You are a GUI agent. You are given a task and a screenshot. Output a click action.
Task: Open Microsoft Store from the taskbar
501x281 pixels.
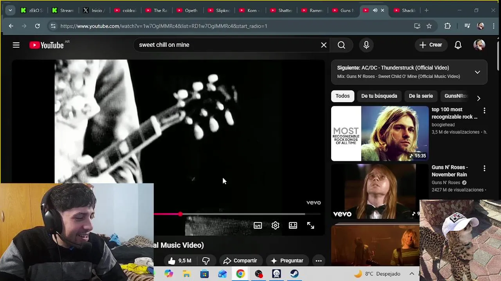[x=204, y=274]
